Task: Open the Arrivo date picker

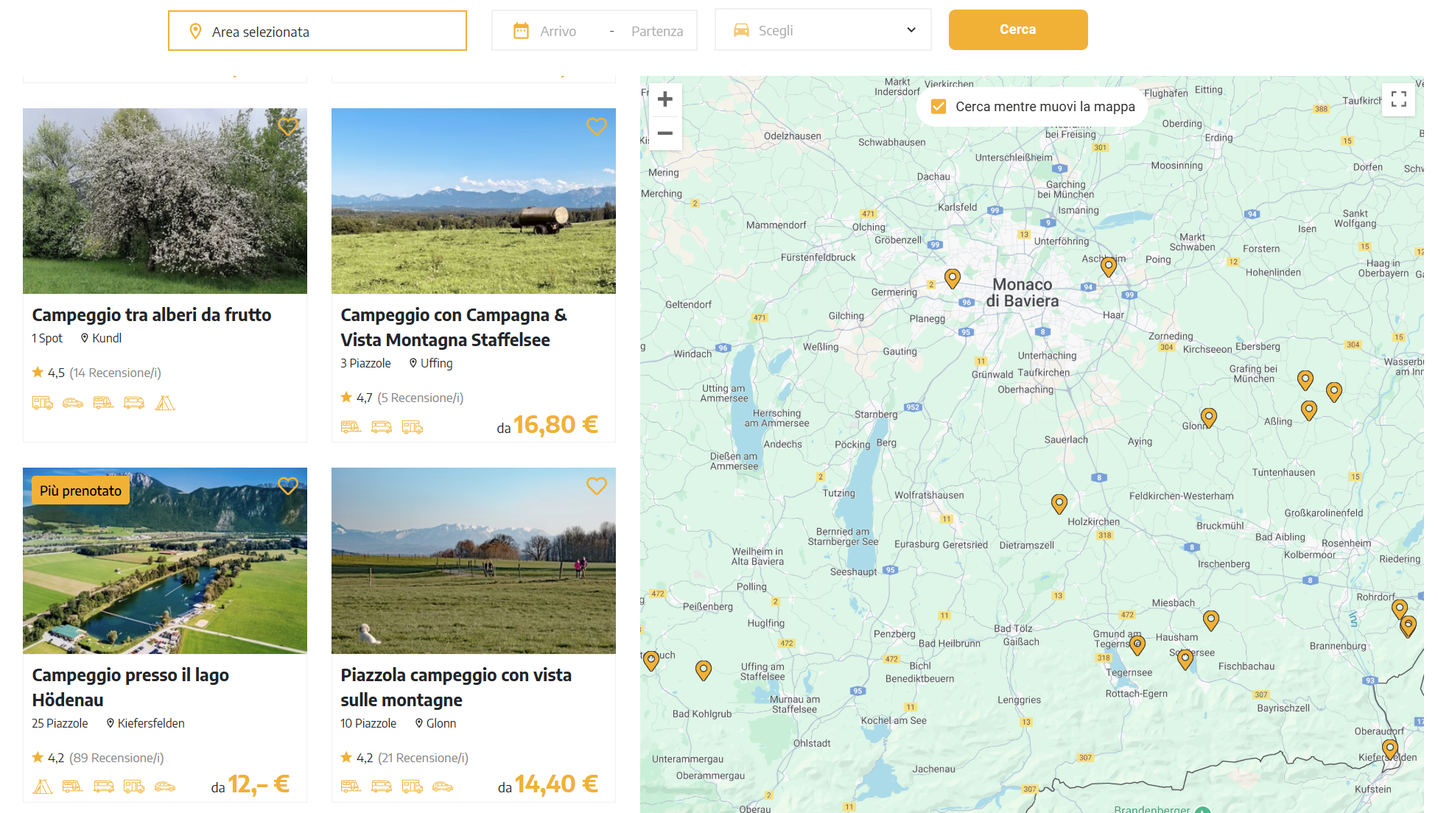Action: 558,31
